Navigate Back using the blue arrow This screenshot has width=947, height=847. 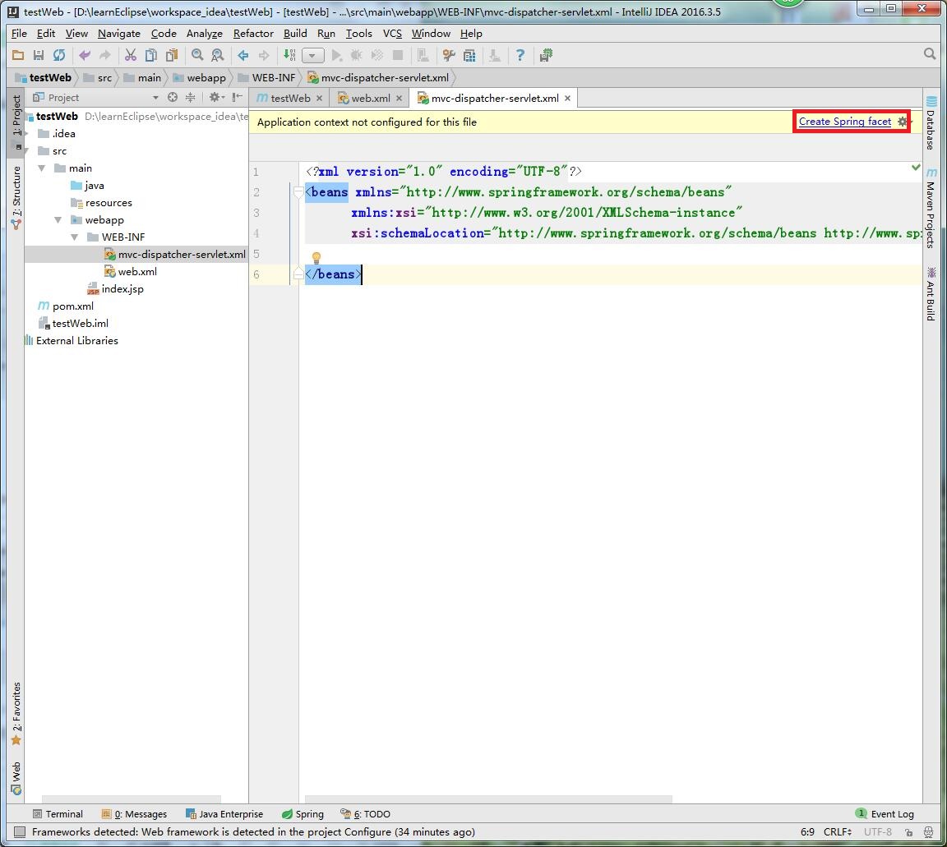tap(243, 56)
